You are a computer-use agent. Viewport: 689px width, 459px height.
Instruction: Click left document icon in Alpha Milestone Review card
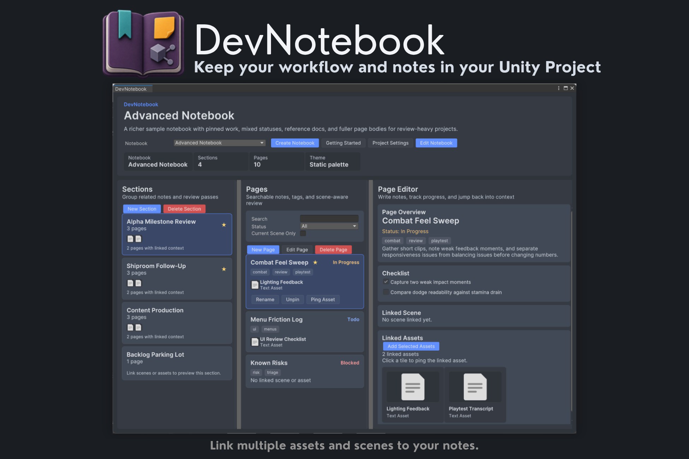pos(130,239)
